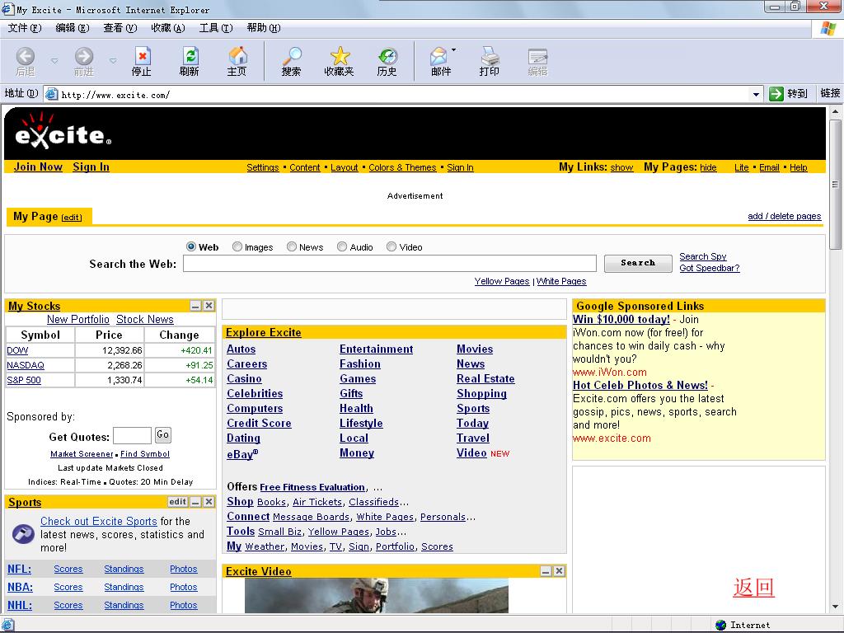Image resolution: width=844 pixels, height=633 pixels.
Task: Close the My Stocks panel
Action: (x=209, y=306)
